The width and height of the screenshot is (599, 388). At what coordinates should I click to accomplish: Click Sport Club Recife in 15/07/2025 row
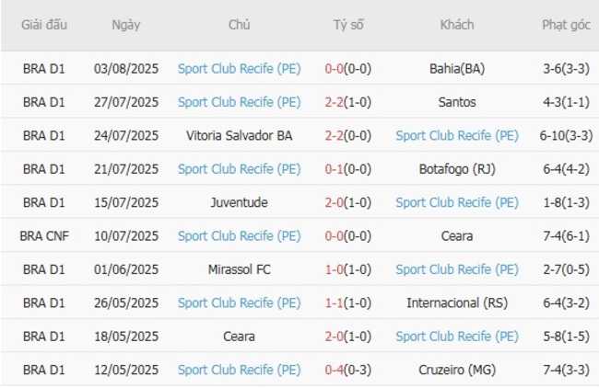pos(457,202)
